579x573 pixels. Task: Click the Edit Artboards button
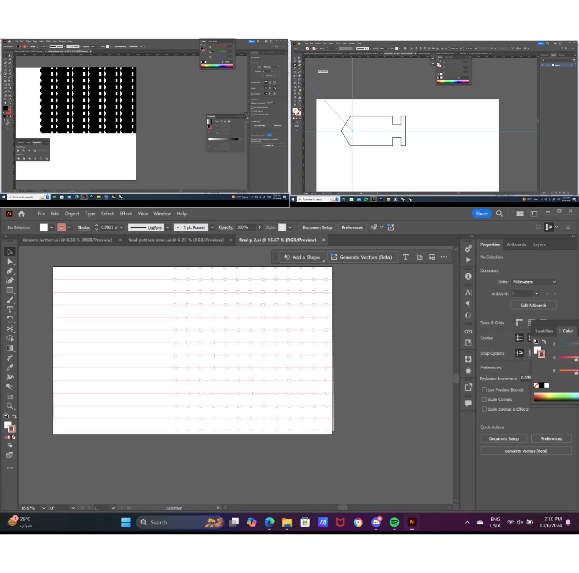[x=534, y=305]
